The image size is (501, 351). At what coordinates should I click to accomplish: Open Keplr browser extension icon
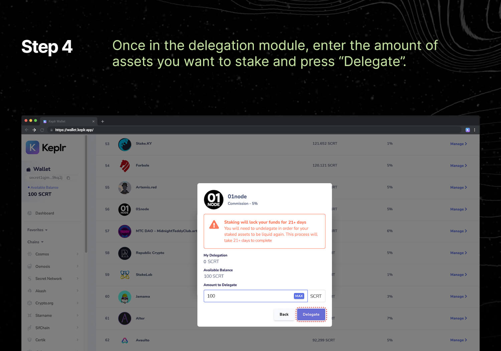[468, 130]
